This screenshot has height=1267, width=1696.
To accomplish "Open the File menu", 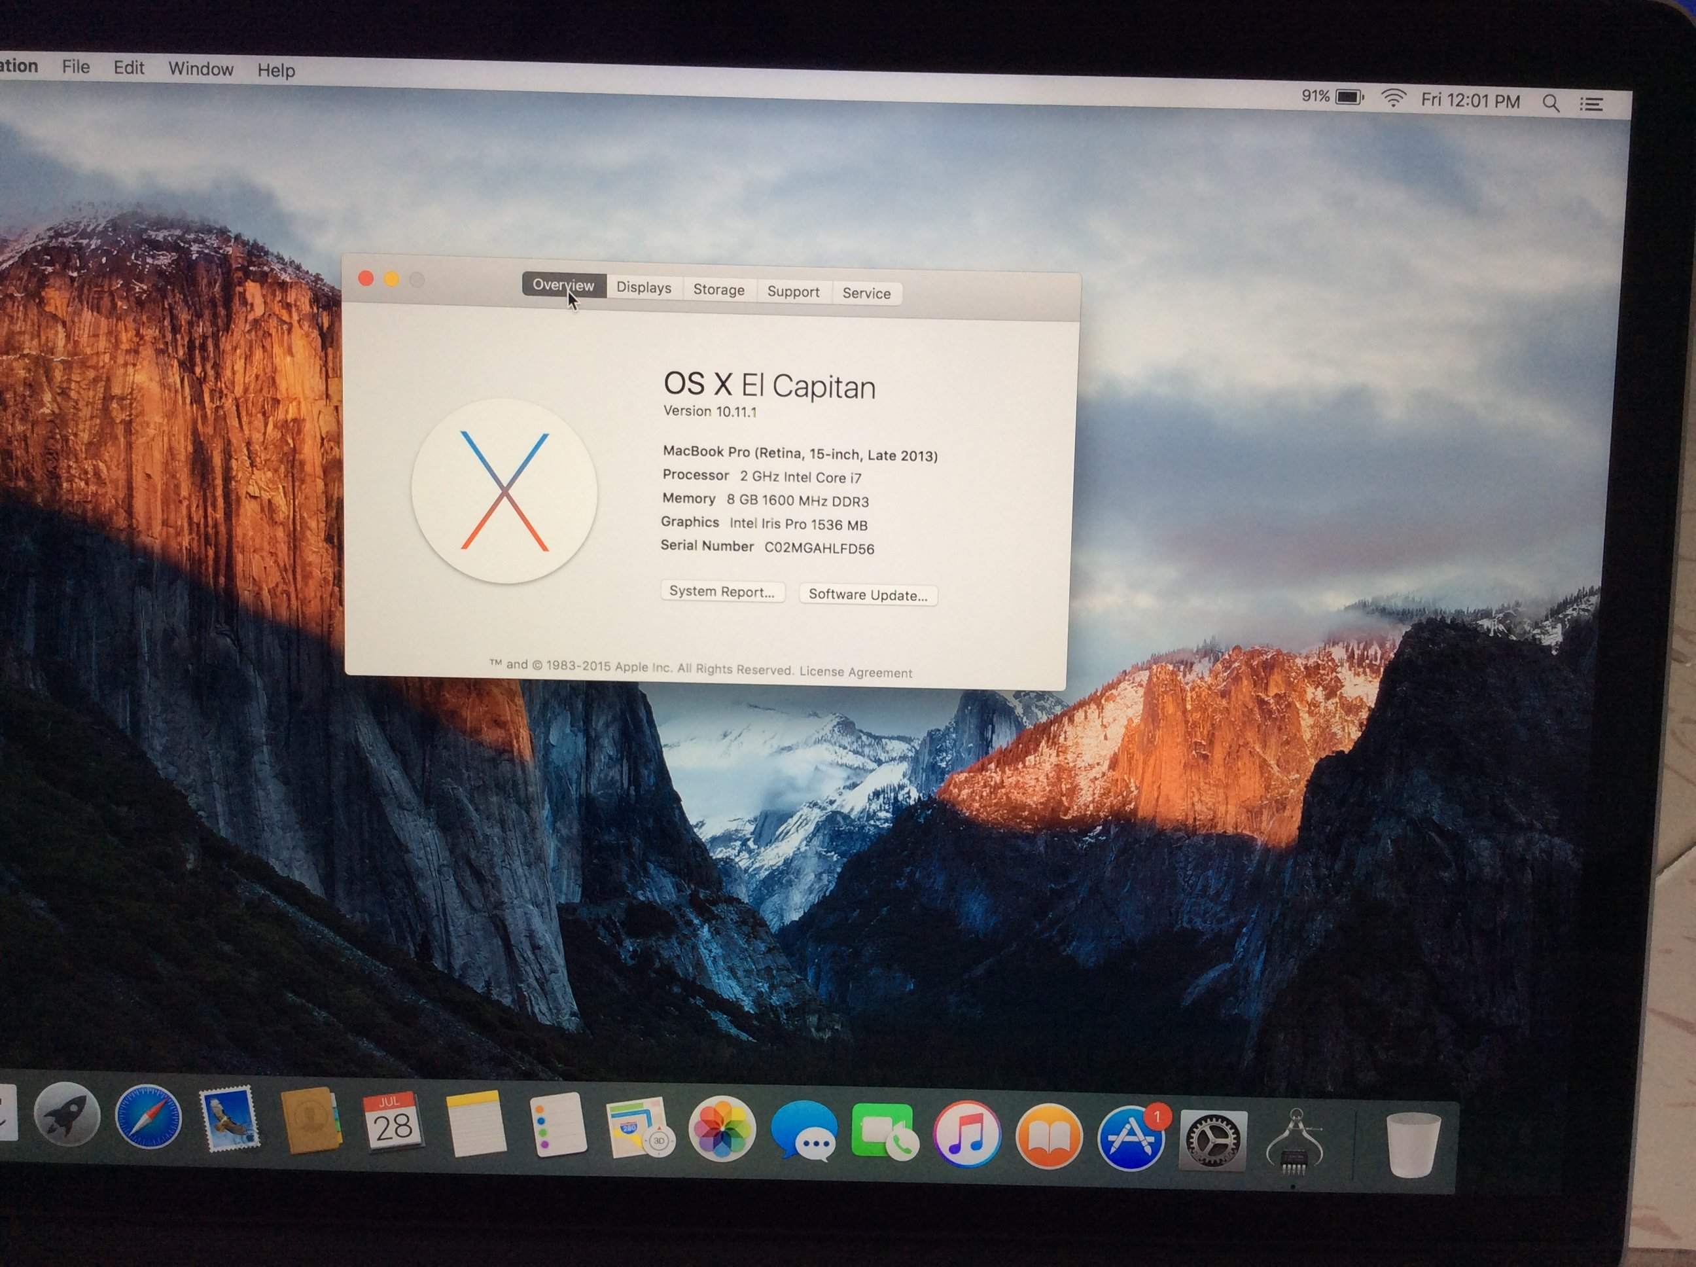I will pyautogui.click(x=76, y=67).
